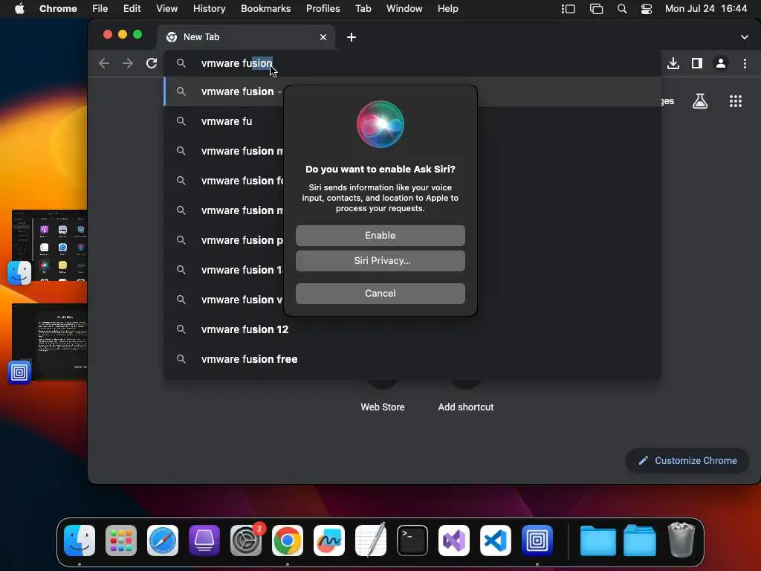The width and height of the screenshot is (761, 571).
Task: Open the Apple menu
Action: [19, 9]
